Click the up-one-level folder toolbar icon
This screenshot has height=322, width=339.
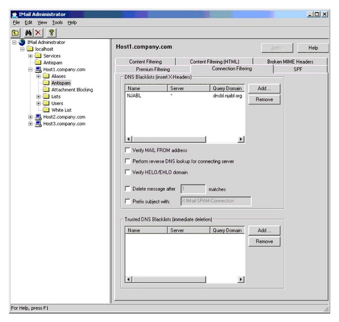15,33
